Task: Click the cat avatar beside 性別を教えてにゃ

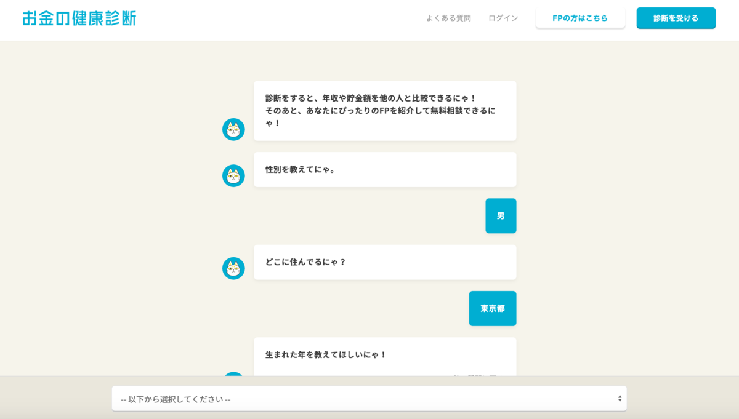Action: [233, 175]
